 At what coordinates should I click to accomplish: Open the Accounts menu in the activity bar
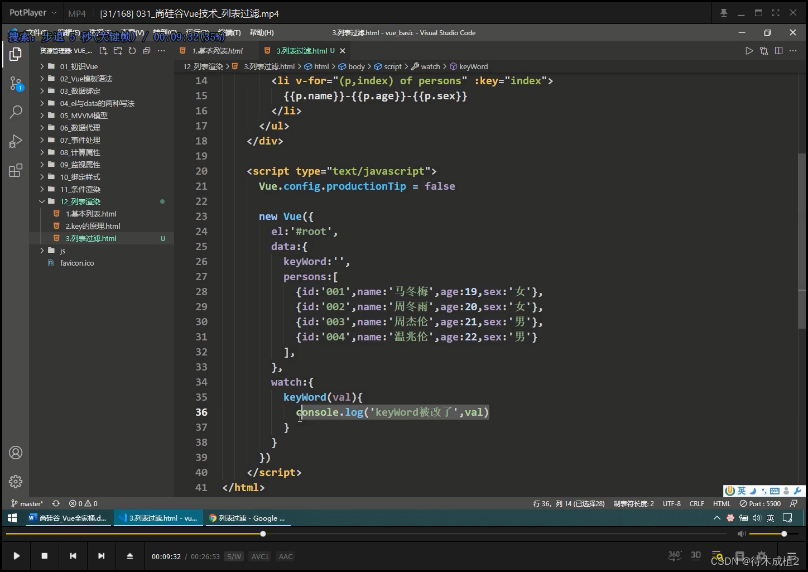[16, 453]
